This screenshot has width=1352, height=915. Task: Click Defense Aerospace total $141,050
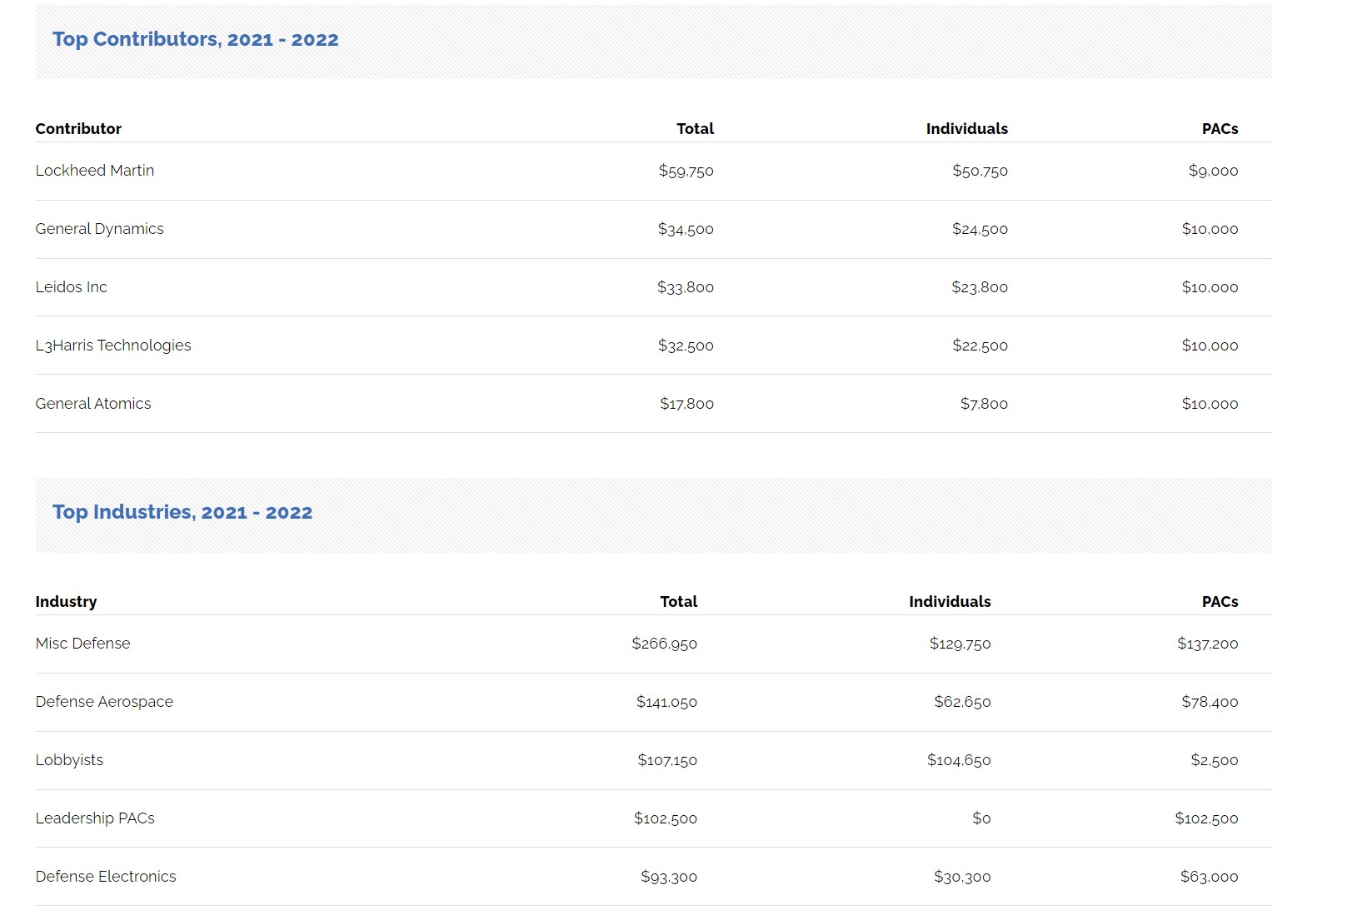tap(667, 702)
